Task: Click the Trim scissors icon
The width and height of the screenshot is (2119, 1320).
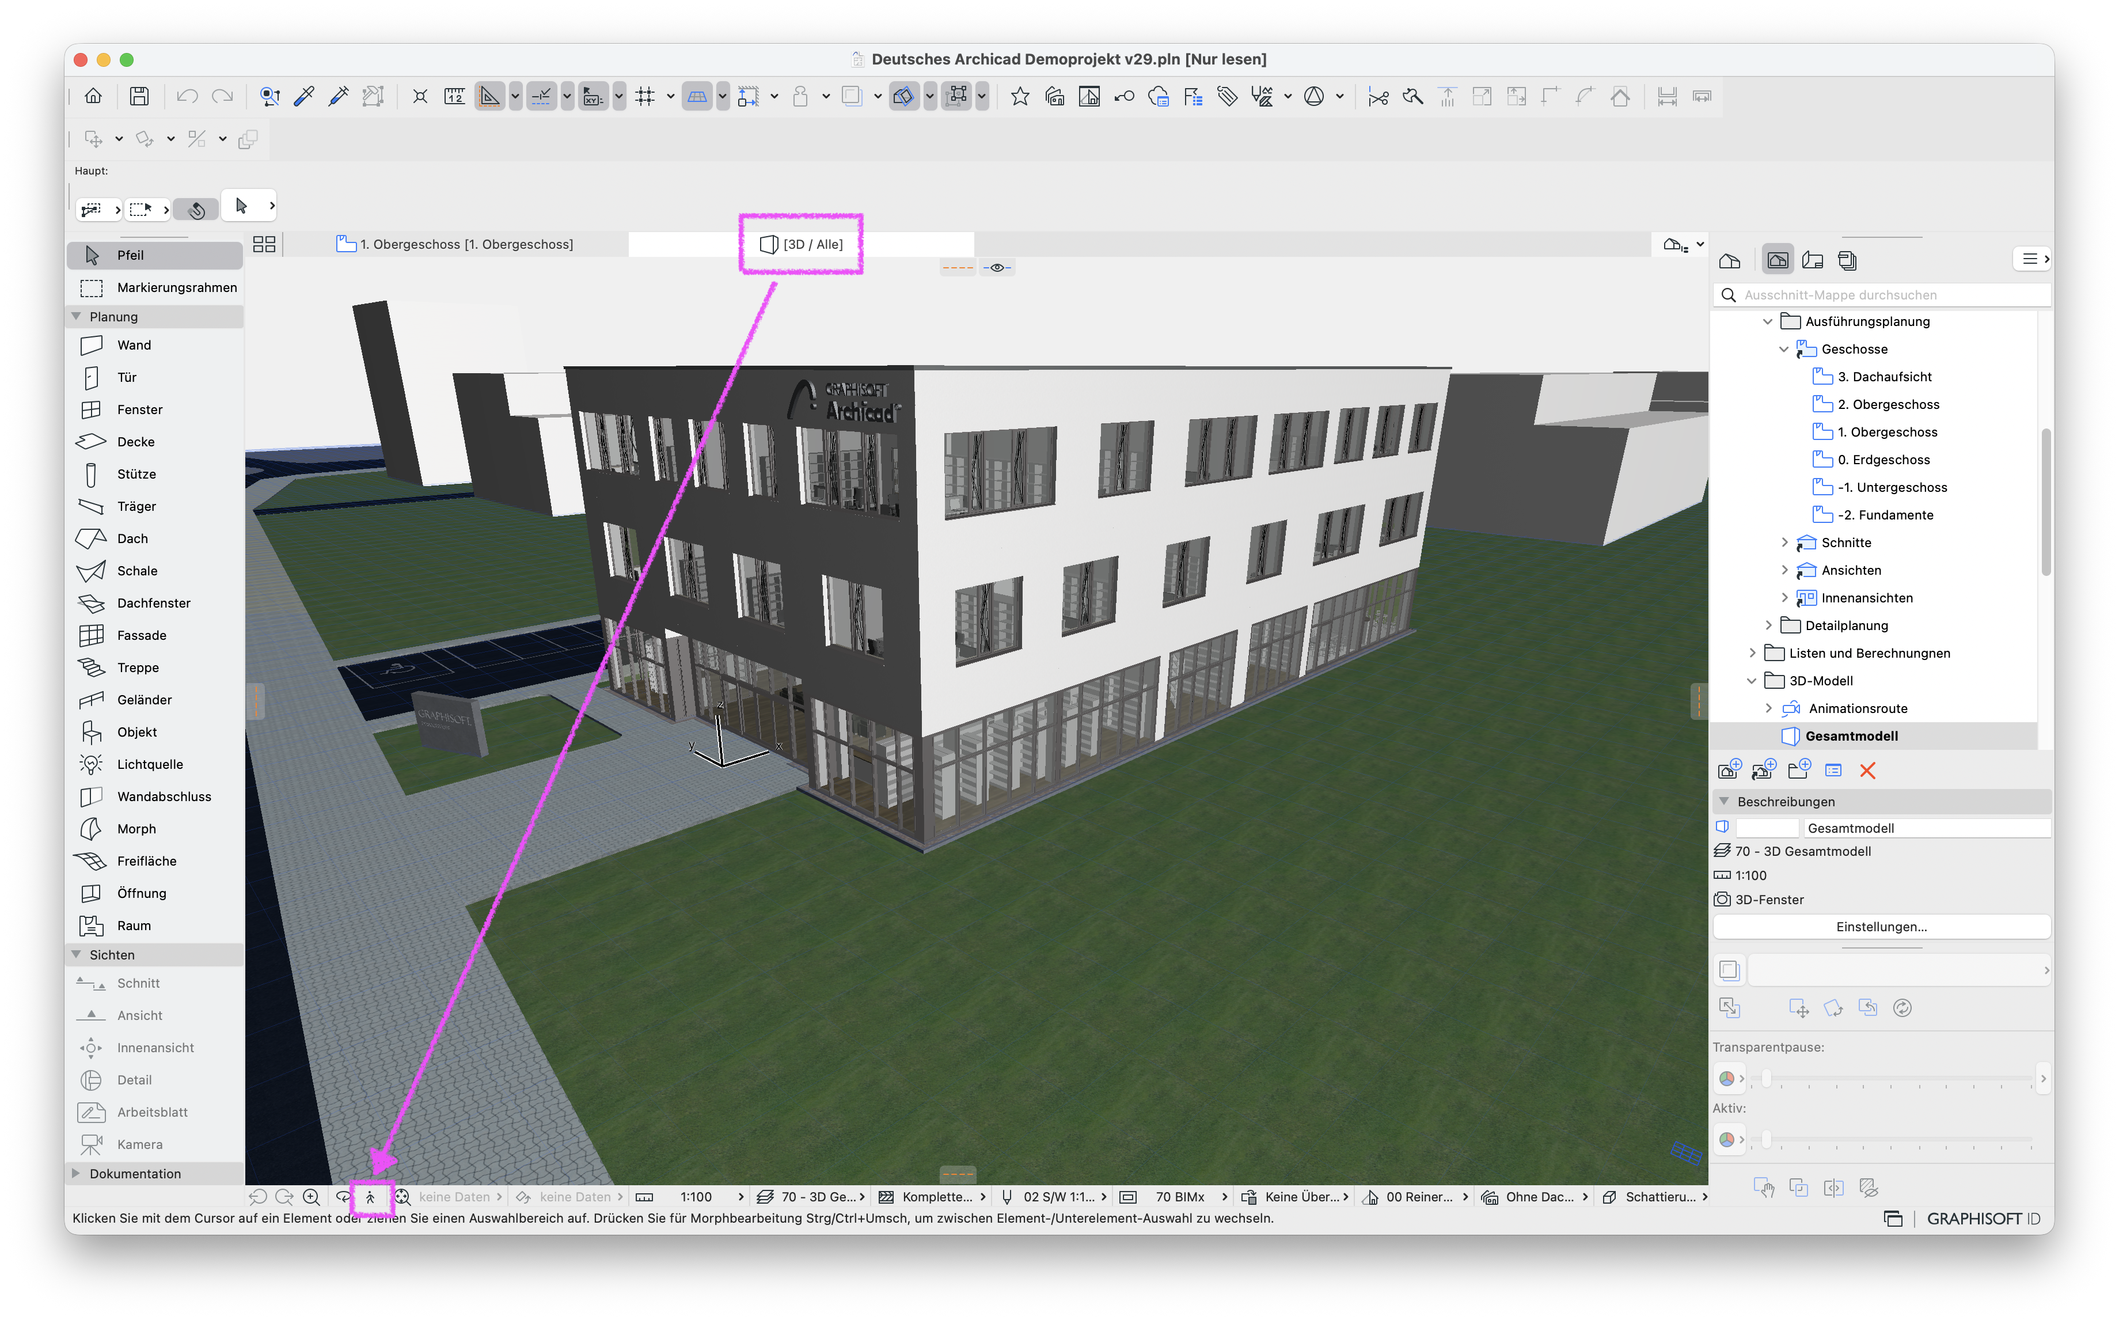Action: pos(1378,96)
